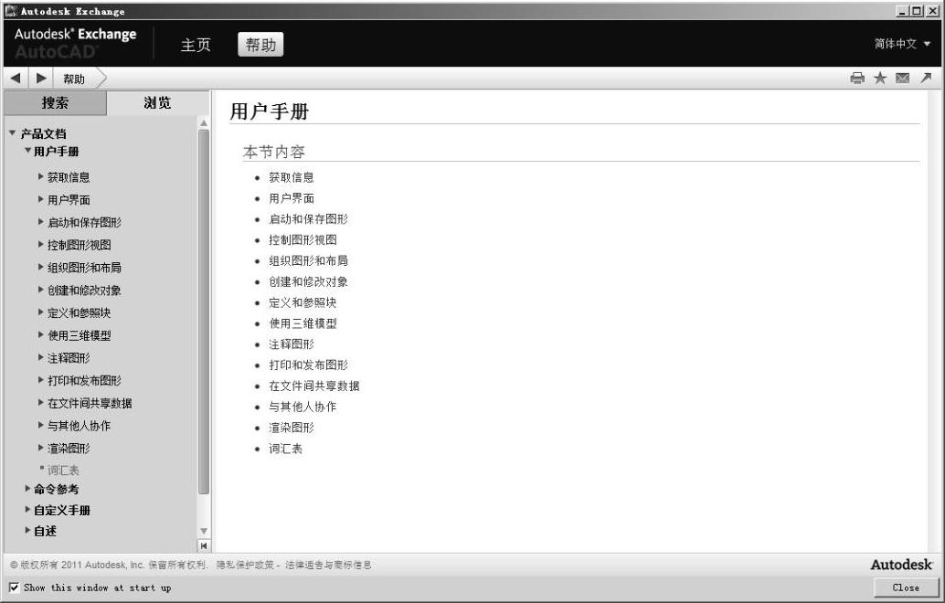Open the 注释图形 content link
Viewport: 945px width, 603px height.
292,344
